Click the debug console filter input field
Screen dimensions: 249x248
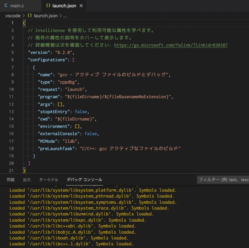(x=223, y=180)
